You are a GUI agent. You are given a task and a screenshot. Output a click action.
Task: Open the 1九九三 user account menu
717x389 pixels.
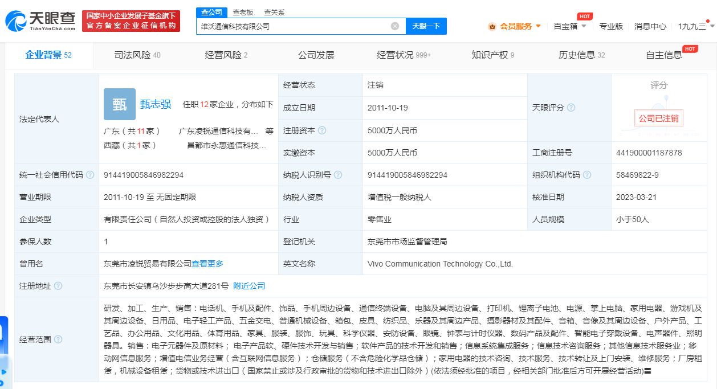tap(695, 26)
